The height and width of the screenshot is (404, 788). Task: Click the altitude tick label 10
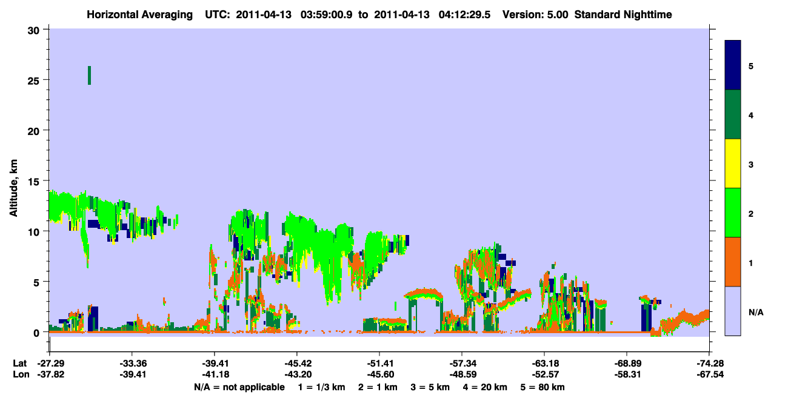pyautogui.click(x=35, y=231)
